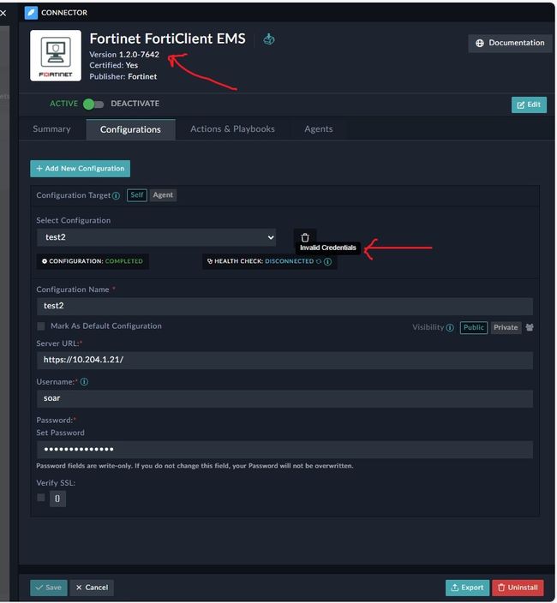
Task: Click into the Server URL field
Action: coord(284,360)
